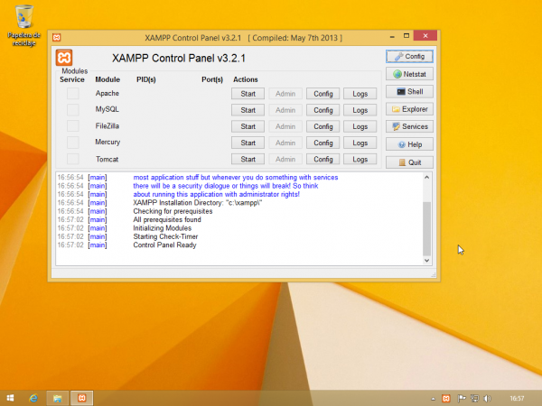
Task: Open File Explorer from the taskbar
Action: (x=58, y=398)
